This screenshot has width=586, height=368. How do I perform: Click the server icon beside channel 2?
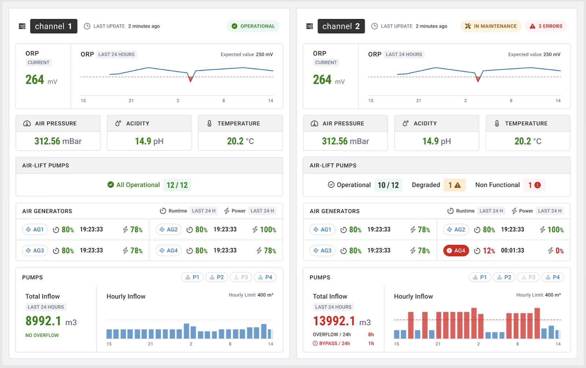click(x=309, y=26)
